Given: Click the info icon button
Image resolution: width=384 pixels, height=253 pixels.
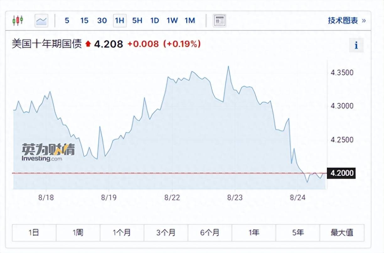Looking at the screenshot, I should (356, 45).
